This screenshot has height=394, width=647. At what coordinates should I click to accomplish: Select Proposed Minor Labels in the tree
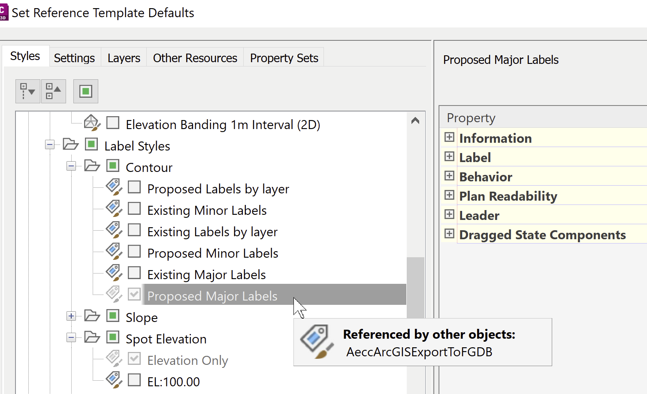click(x=212, y=253)
